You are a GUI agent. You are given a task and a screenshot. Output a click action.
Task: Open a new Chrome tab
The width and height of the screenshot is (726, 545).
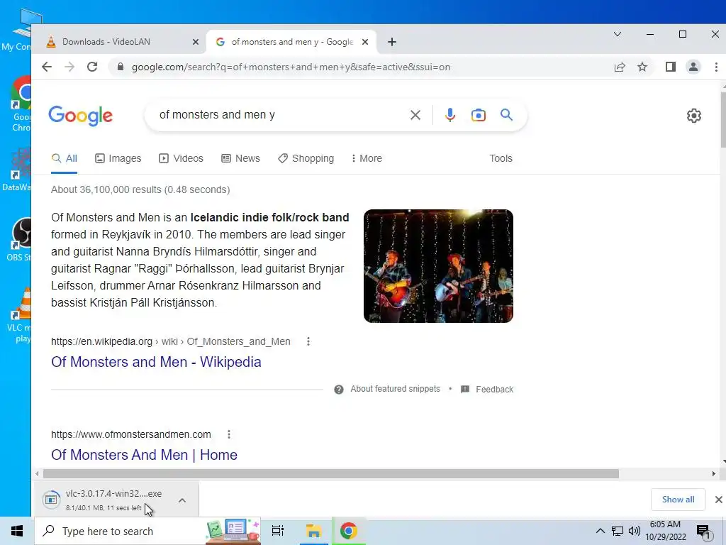point(392,42)
